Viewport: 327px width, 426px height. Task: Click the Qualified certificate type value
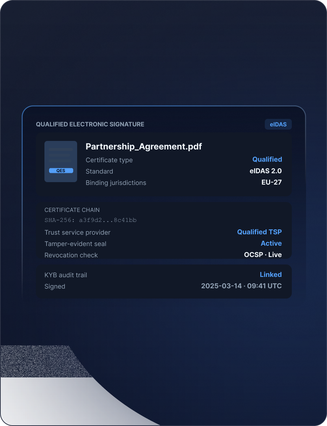click(267, 159)
